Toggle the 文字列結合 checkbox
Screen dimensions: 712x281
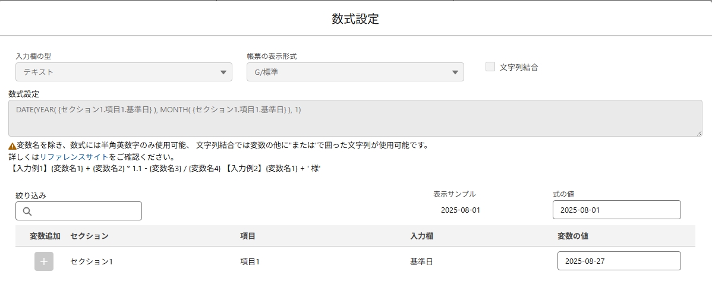(490, 67)
